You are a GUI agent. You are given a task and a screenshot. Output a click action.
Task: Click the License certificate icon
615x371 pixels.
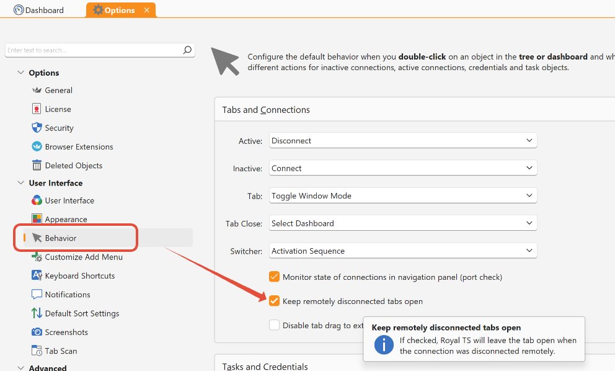(37, 109)
